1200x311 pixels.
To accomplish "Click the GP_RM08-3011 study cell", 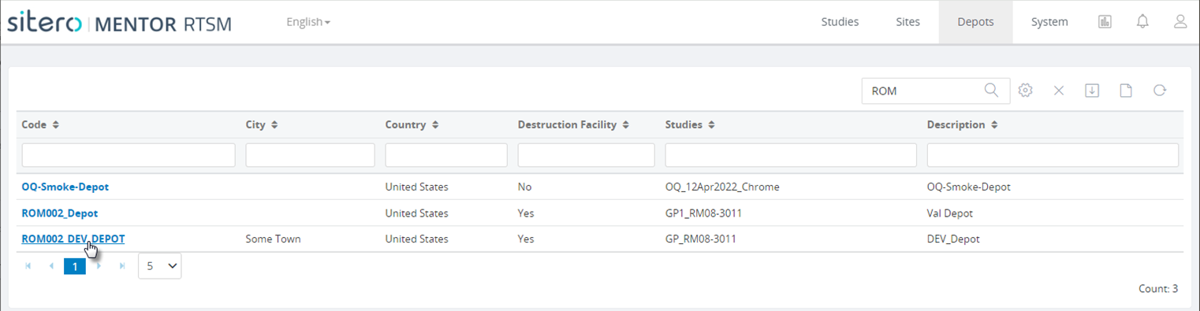I will coord(700,239).
